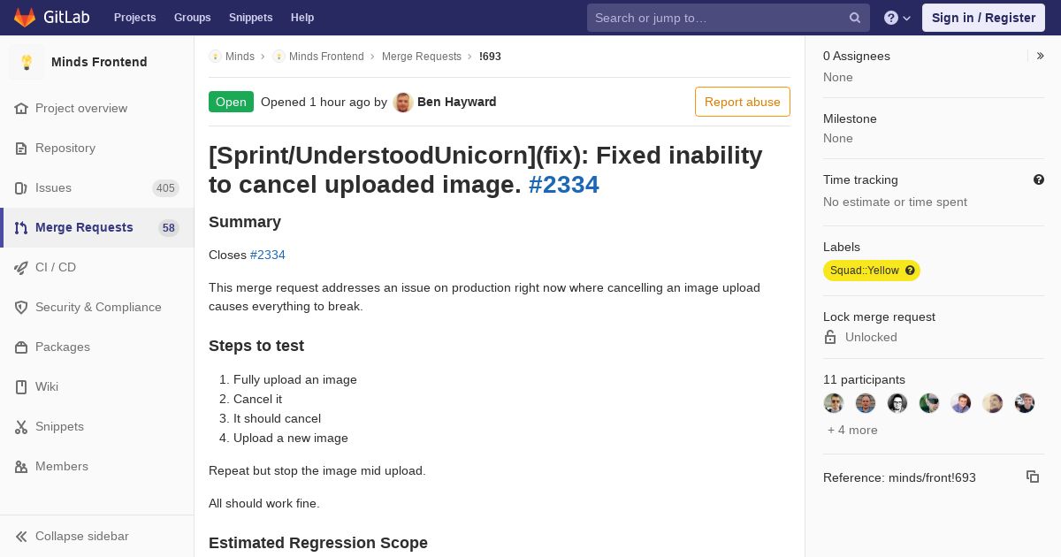Open the Groups menu

click(192, 18)
